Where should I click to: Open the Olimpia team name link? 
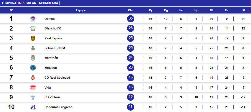click(x=50, y=19)
